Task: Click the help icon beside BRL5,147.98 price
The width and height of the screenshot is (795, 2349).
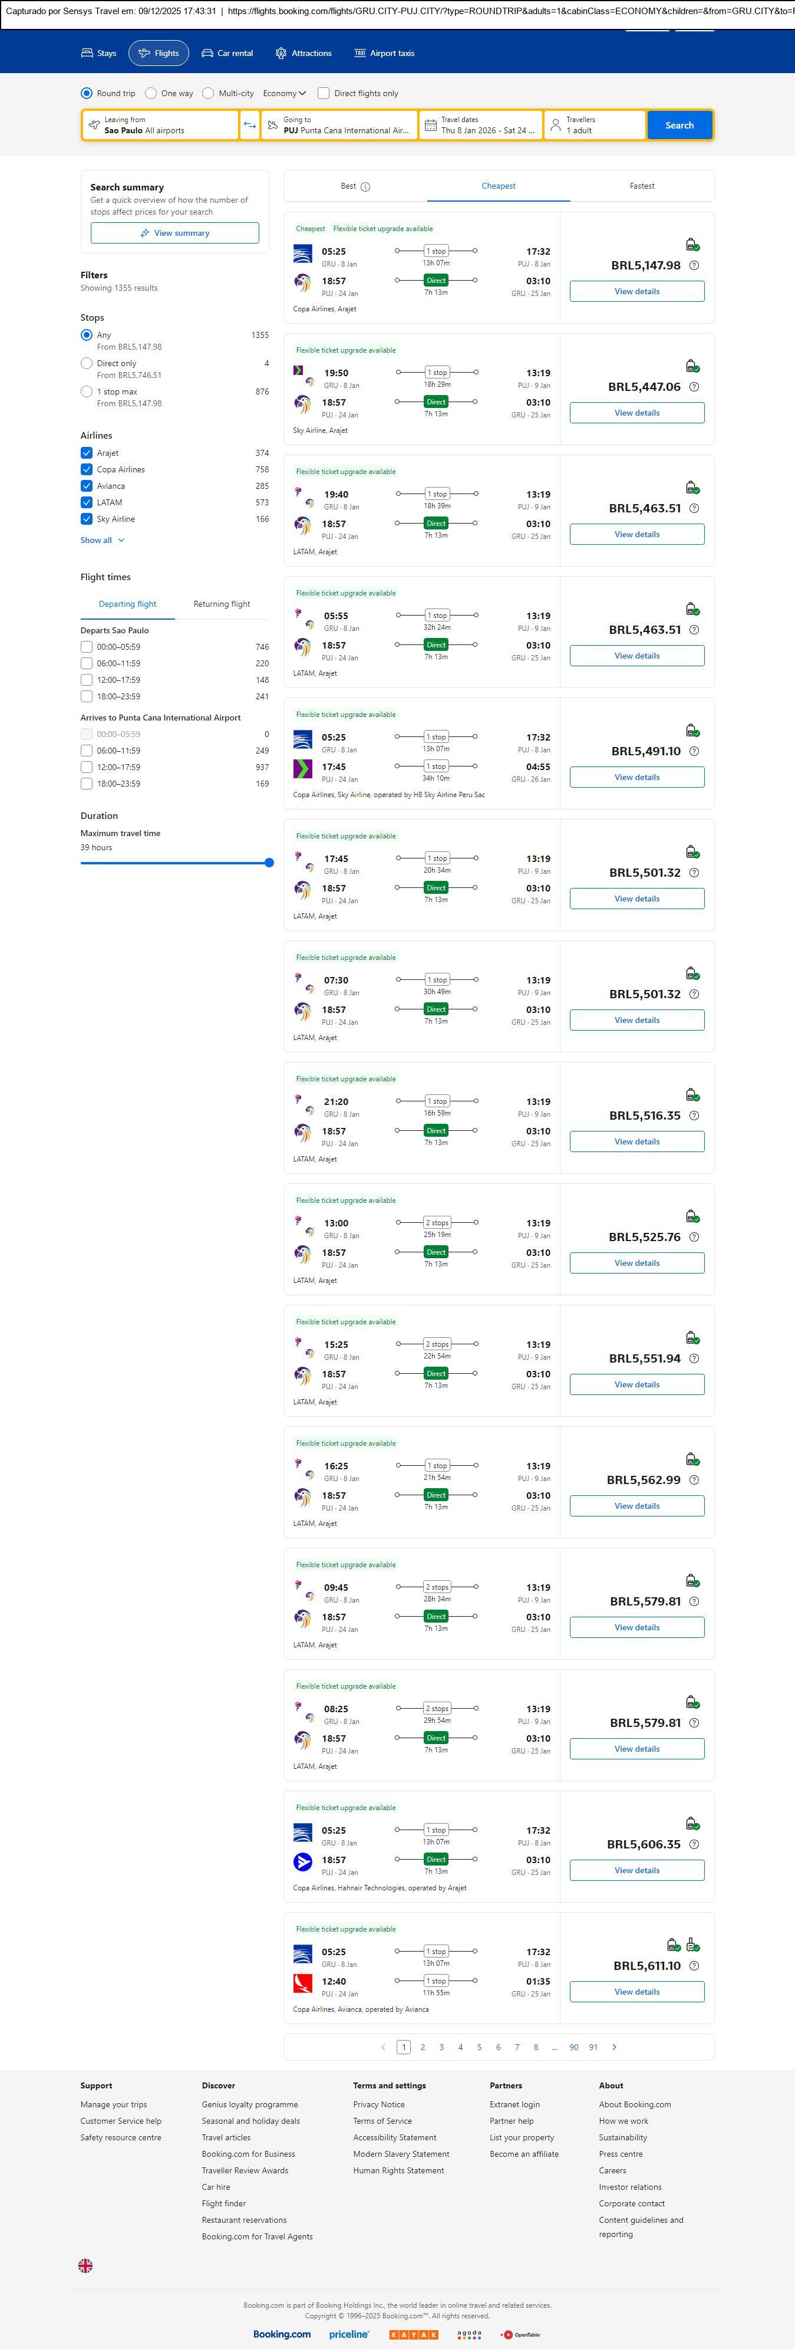Action: pos(694,265)
